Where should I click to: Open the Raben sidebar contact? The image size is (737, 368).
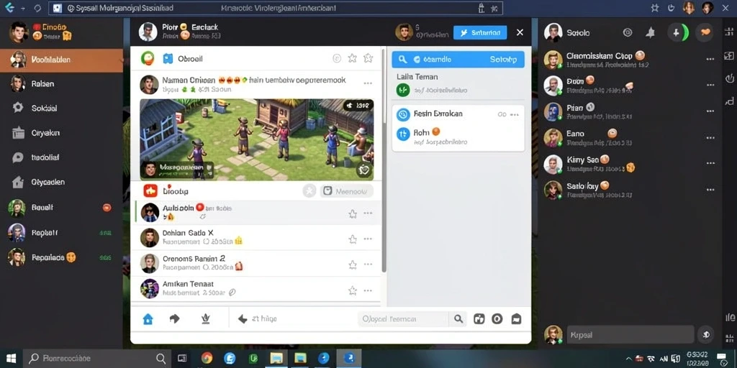tap(61, 83)
